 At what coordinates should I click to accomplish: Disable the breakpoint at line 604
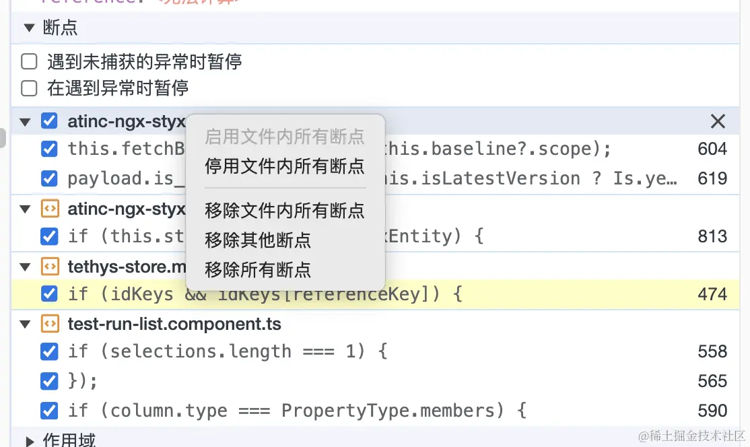click(x=49, y=149)
